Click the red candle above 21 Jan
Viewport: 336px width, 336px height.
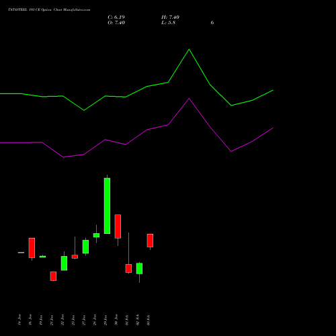(x=53, y=276)
